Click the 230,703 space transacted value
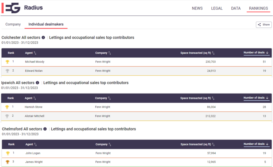Viewport: 273px width, 167px height. (211, 62)
